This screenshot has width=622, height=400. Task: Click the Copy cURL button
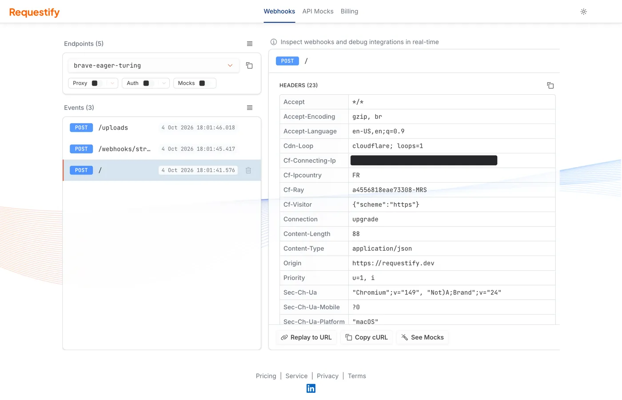tap(367, 337)
